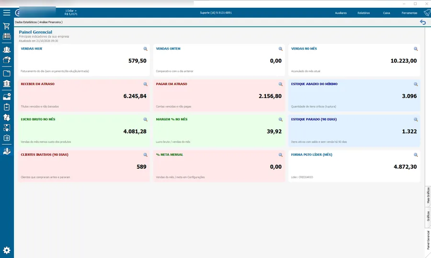Open the Ferramentas menu

409,13
